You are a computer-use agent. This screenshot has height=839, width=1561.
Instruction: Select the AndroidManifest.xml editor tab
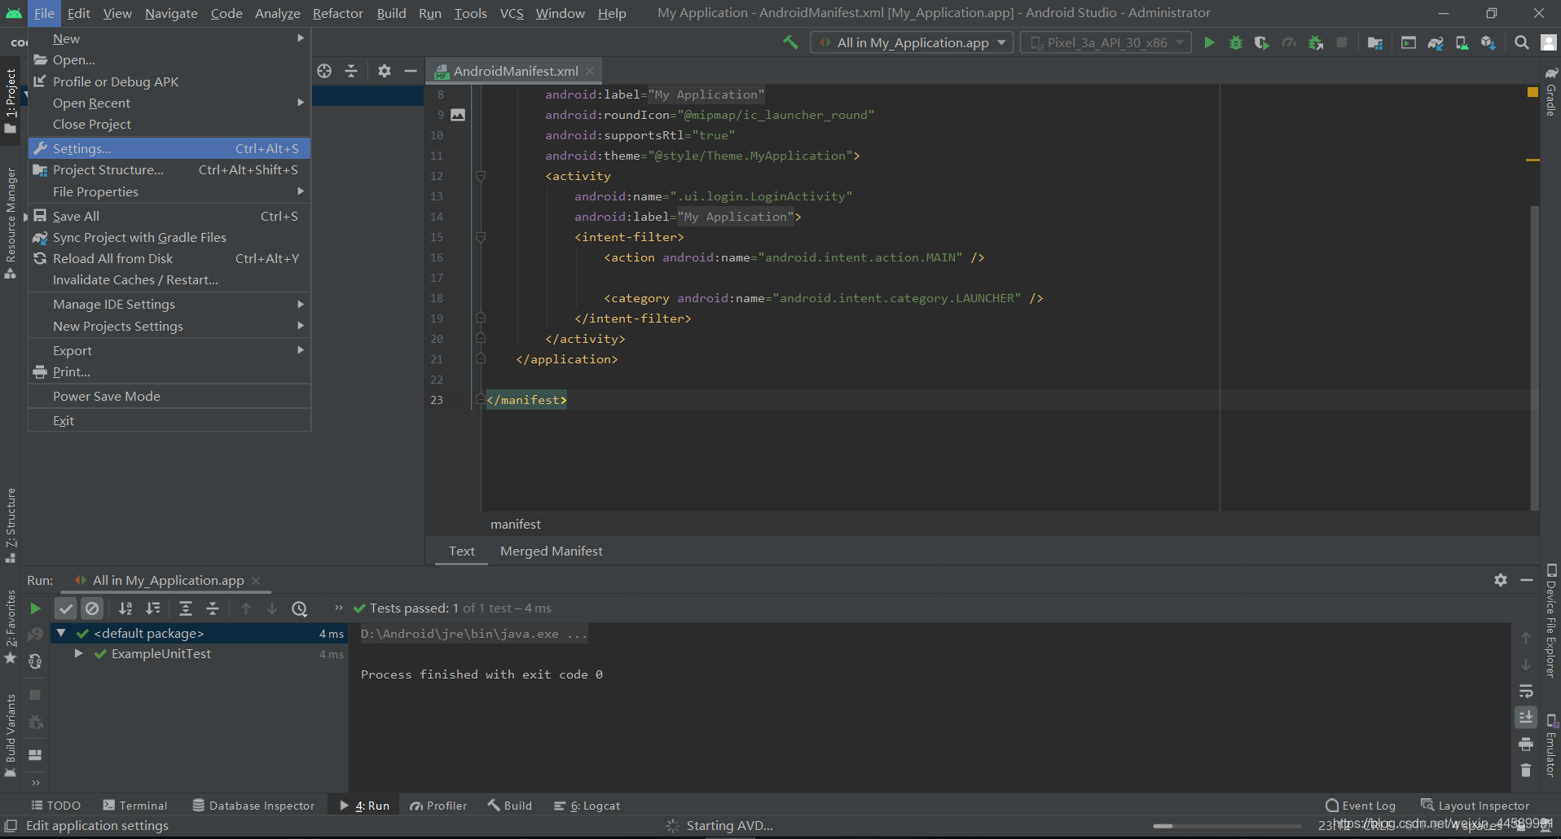pyautogui.click(x=515, y=72)
